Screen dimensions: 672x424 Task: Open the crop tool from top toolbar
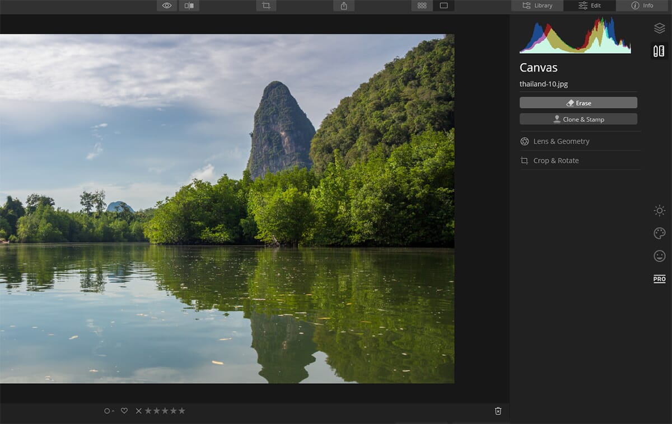tap(266, 6)
